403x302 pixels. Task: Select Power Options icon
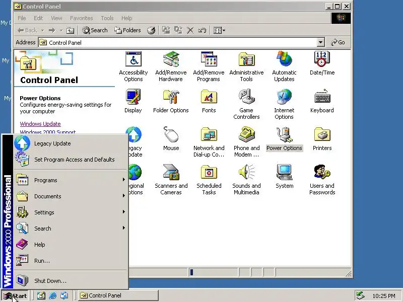tap(284, 139)
